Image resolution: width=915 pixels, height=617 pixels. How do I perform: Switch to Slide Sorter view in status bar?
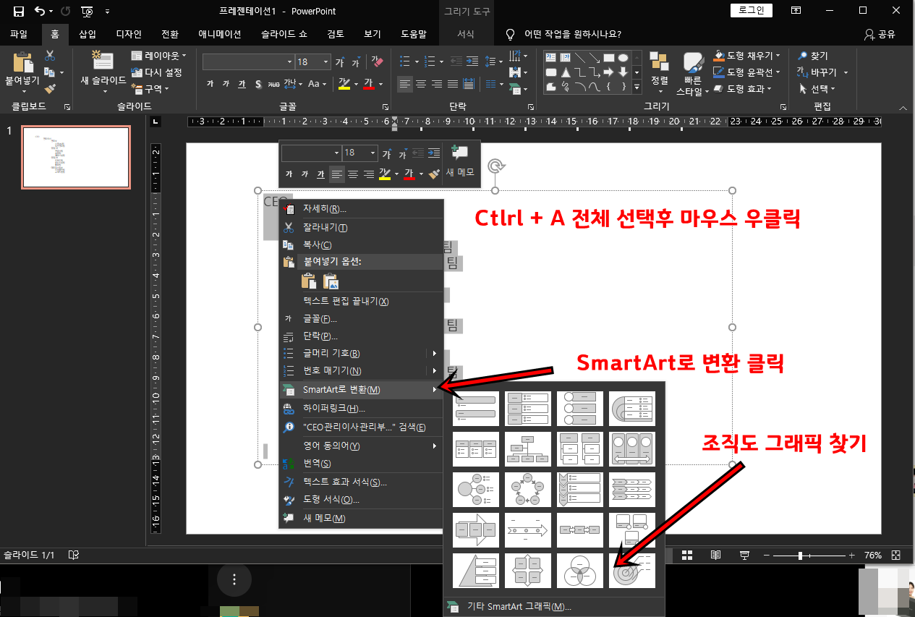pos(687,556)
